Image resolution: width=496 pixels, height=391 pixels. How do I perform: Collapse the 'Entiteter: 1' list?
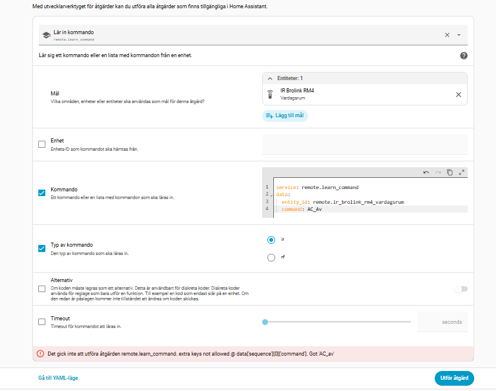click(270, 78)
